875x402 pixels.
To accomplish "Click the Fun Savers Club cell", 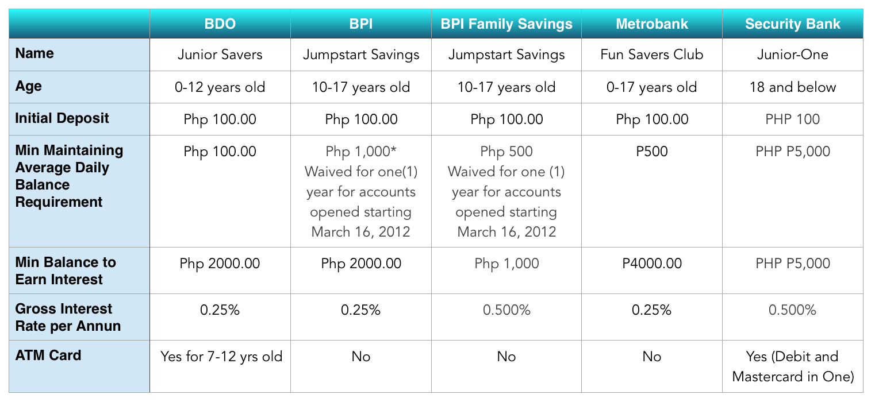I will pos(652,55).
